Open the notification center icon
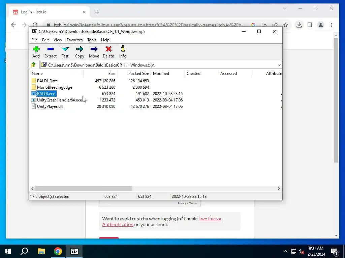The height and width of the screenshot is (258, 345). coord(334,251)
